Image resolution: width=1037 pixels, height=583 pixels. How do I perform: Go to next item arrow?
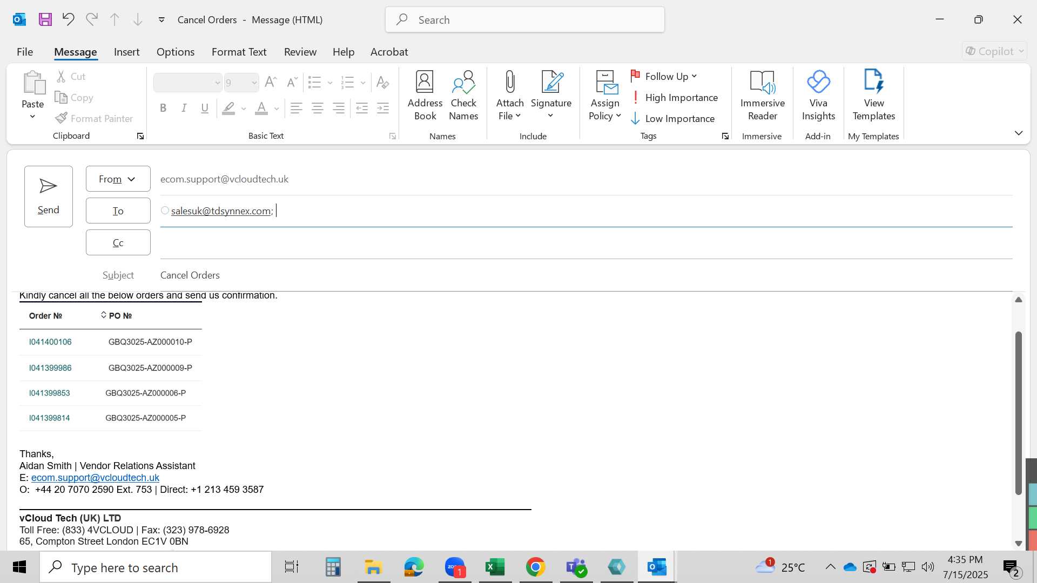138,19
